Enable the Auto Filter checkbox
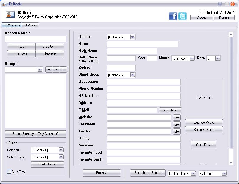This screenshot has width=239, height=184. [x=9, y=172]
